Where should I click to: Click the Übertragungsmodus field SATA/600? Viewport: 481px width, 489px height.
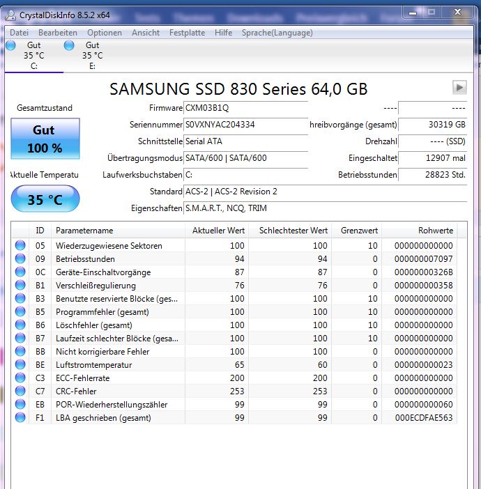(245, 158)
